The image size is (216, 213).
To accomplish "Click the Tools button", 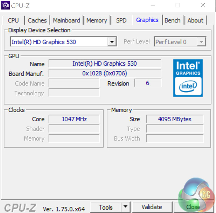I will pyautogui.click(x=106, y=207).
